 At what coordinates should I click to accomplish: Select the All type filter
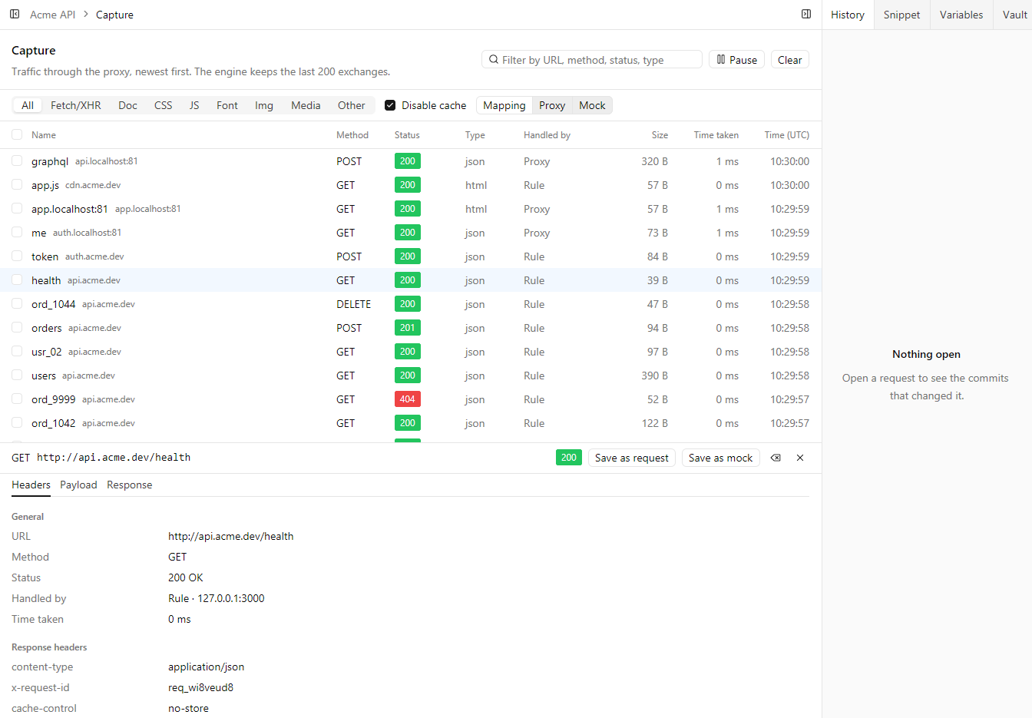[x=28, y=105]
